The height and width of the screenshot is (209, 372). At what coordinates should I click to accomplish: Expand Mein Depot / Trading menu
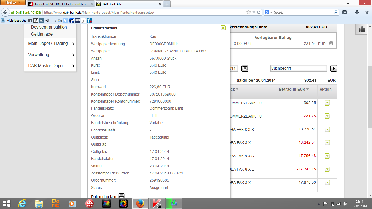point(50,44)
